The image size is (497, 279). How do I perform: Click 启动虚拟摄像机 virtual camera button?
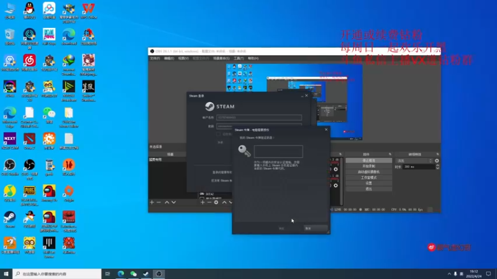tap(368, 172)
